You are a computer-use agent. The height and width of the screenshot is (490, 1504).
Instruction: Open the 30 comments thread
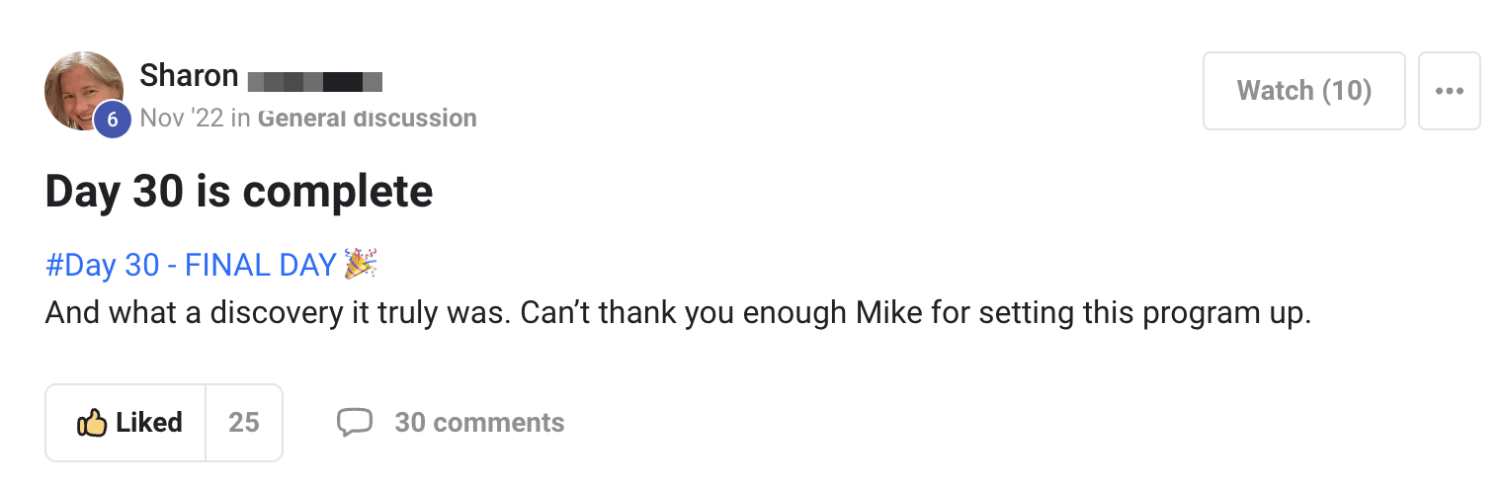click(x=479, y=423)
